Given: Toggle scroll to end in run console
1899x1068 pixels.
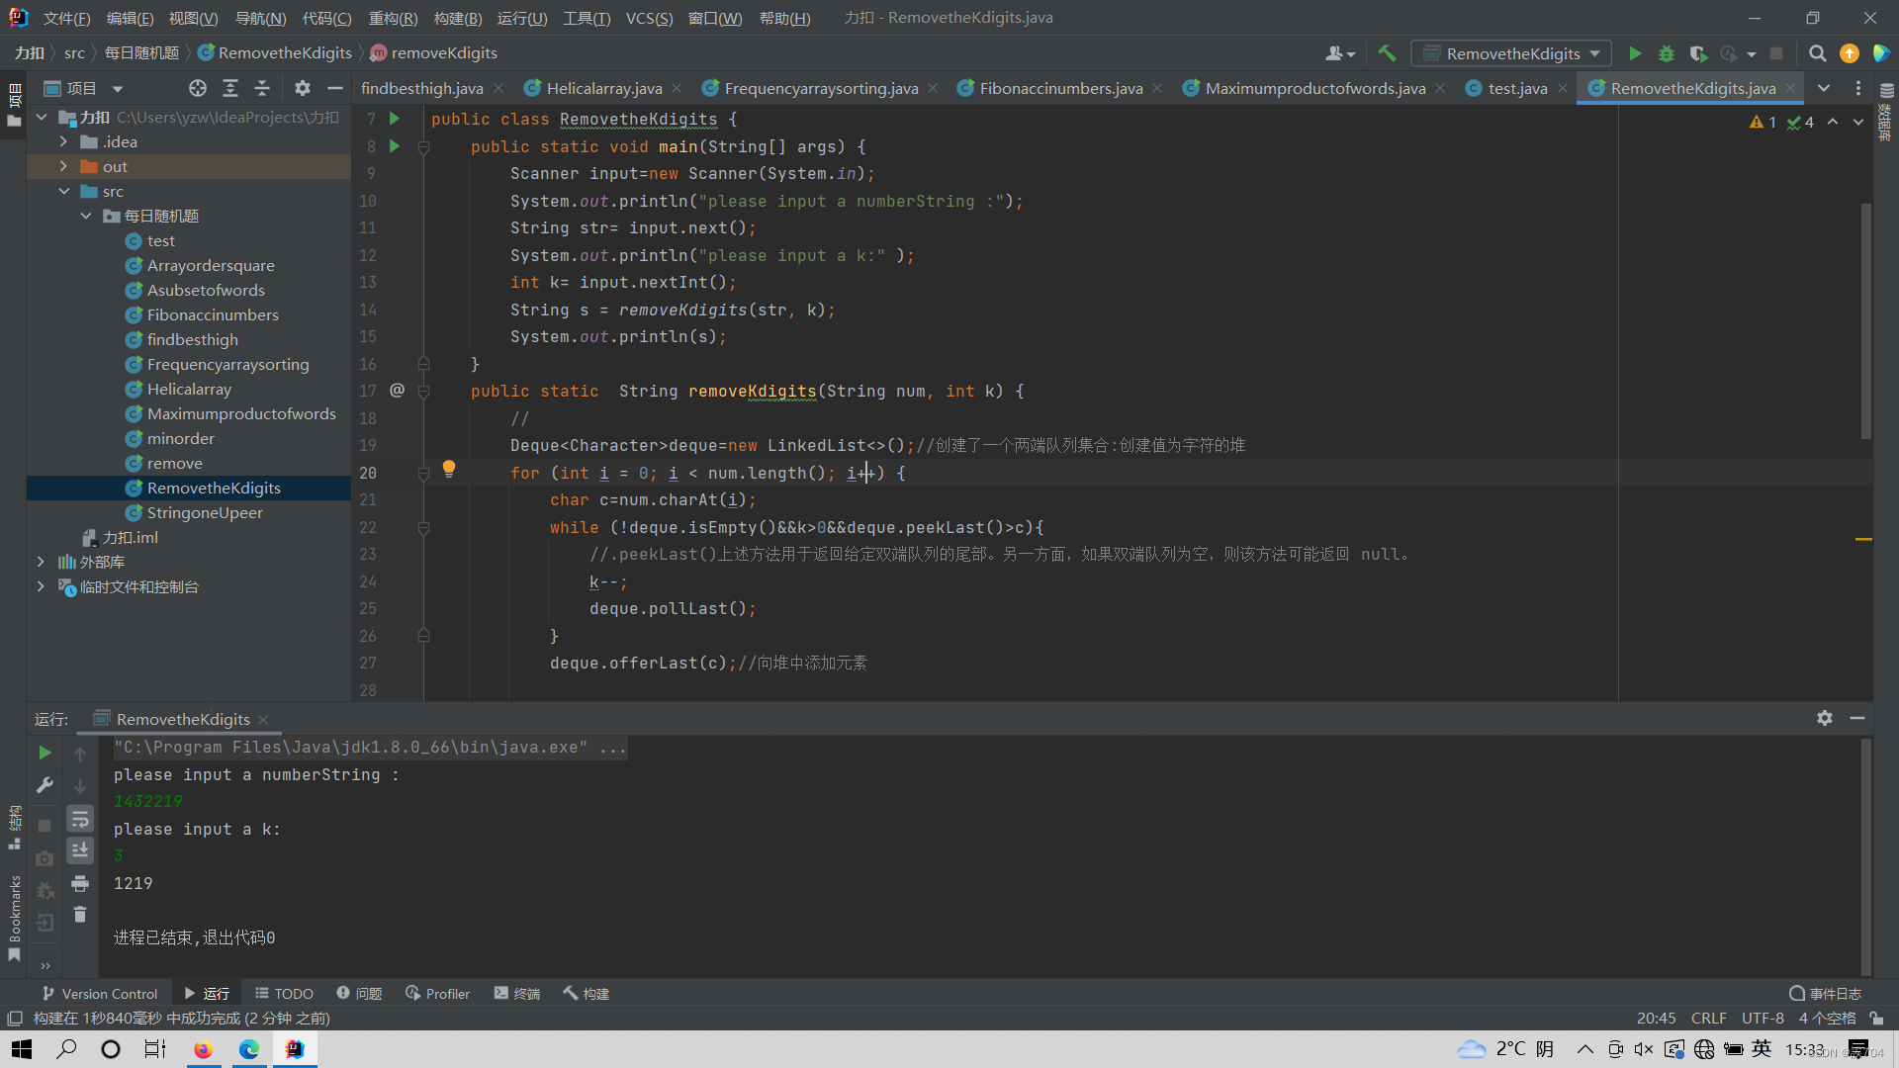Looking at the screenshot, I should pyautogui.click(x=80, y=850).
